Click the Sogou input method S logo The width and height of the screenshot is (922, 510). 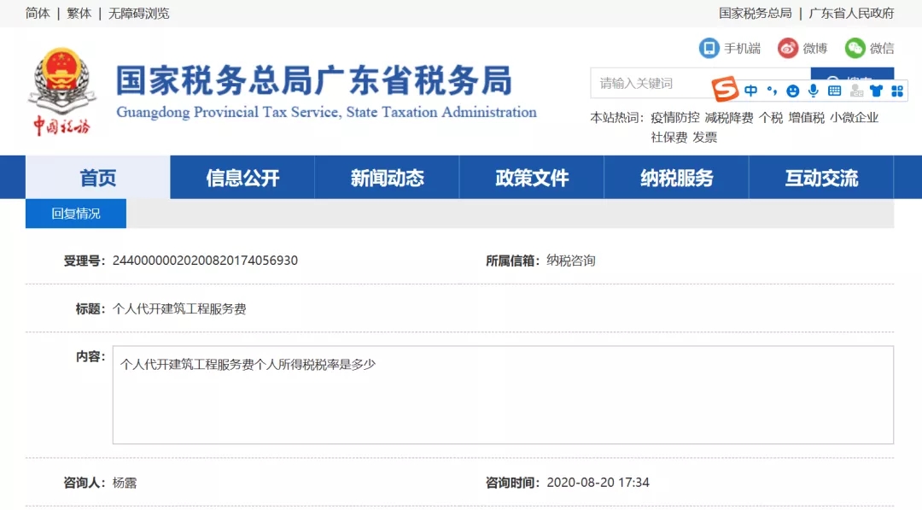[x=725, y=90]
